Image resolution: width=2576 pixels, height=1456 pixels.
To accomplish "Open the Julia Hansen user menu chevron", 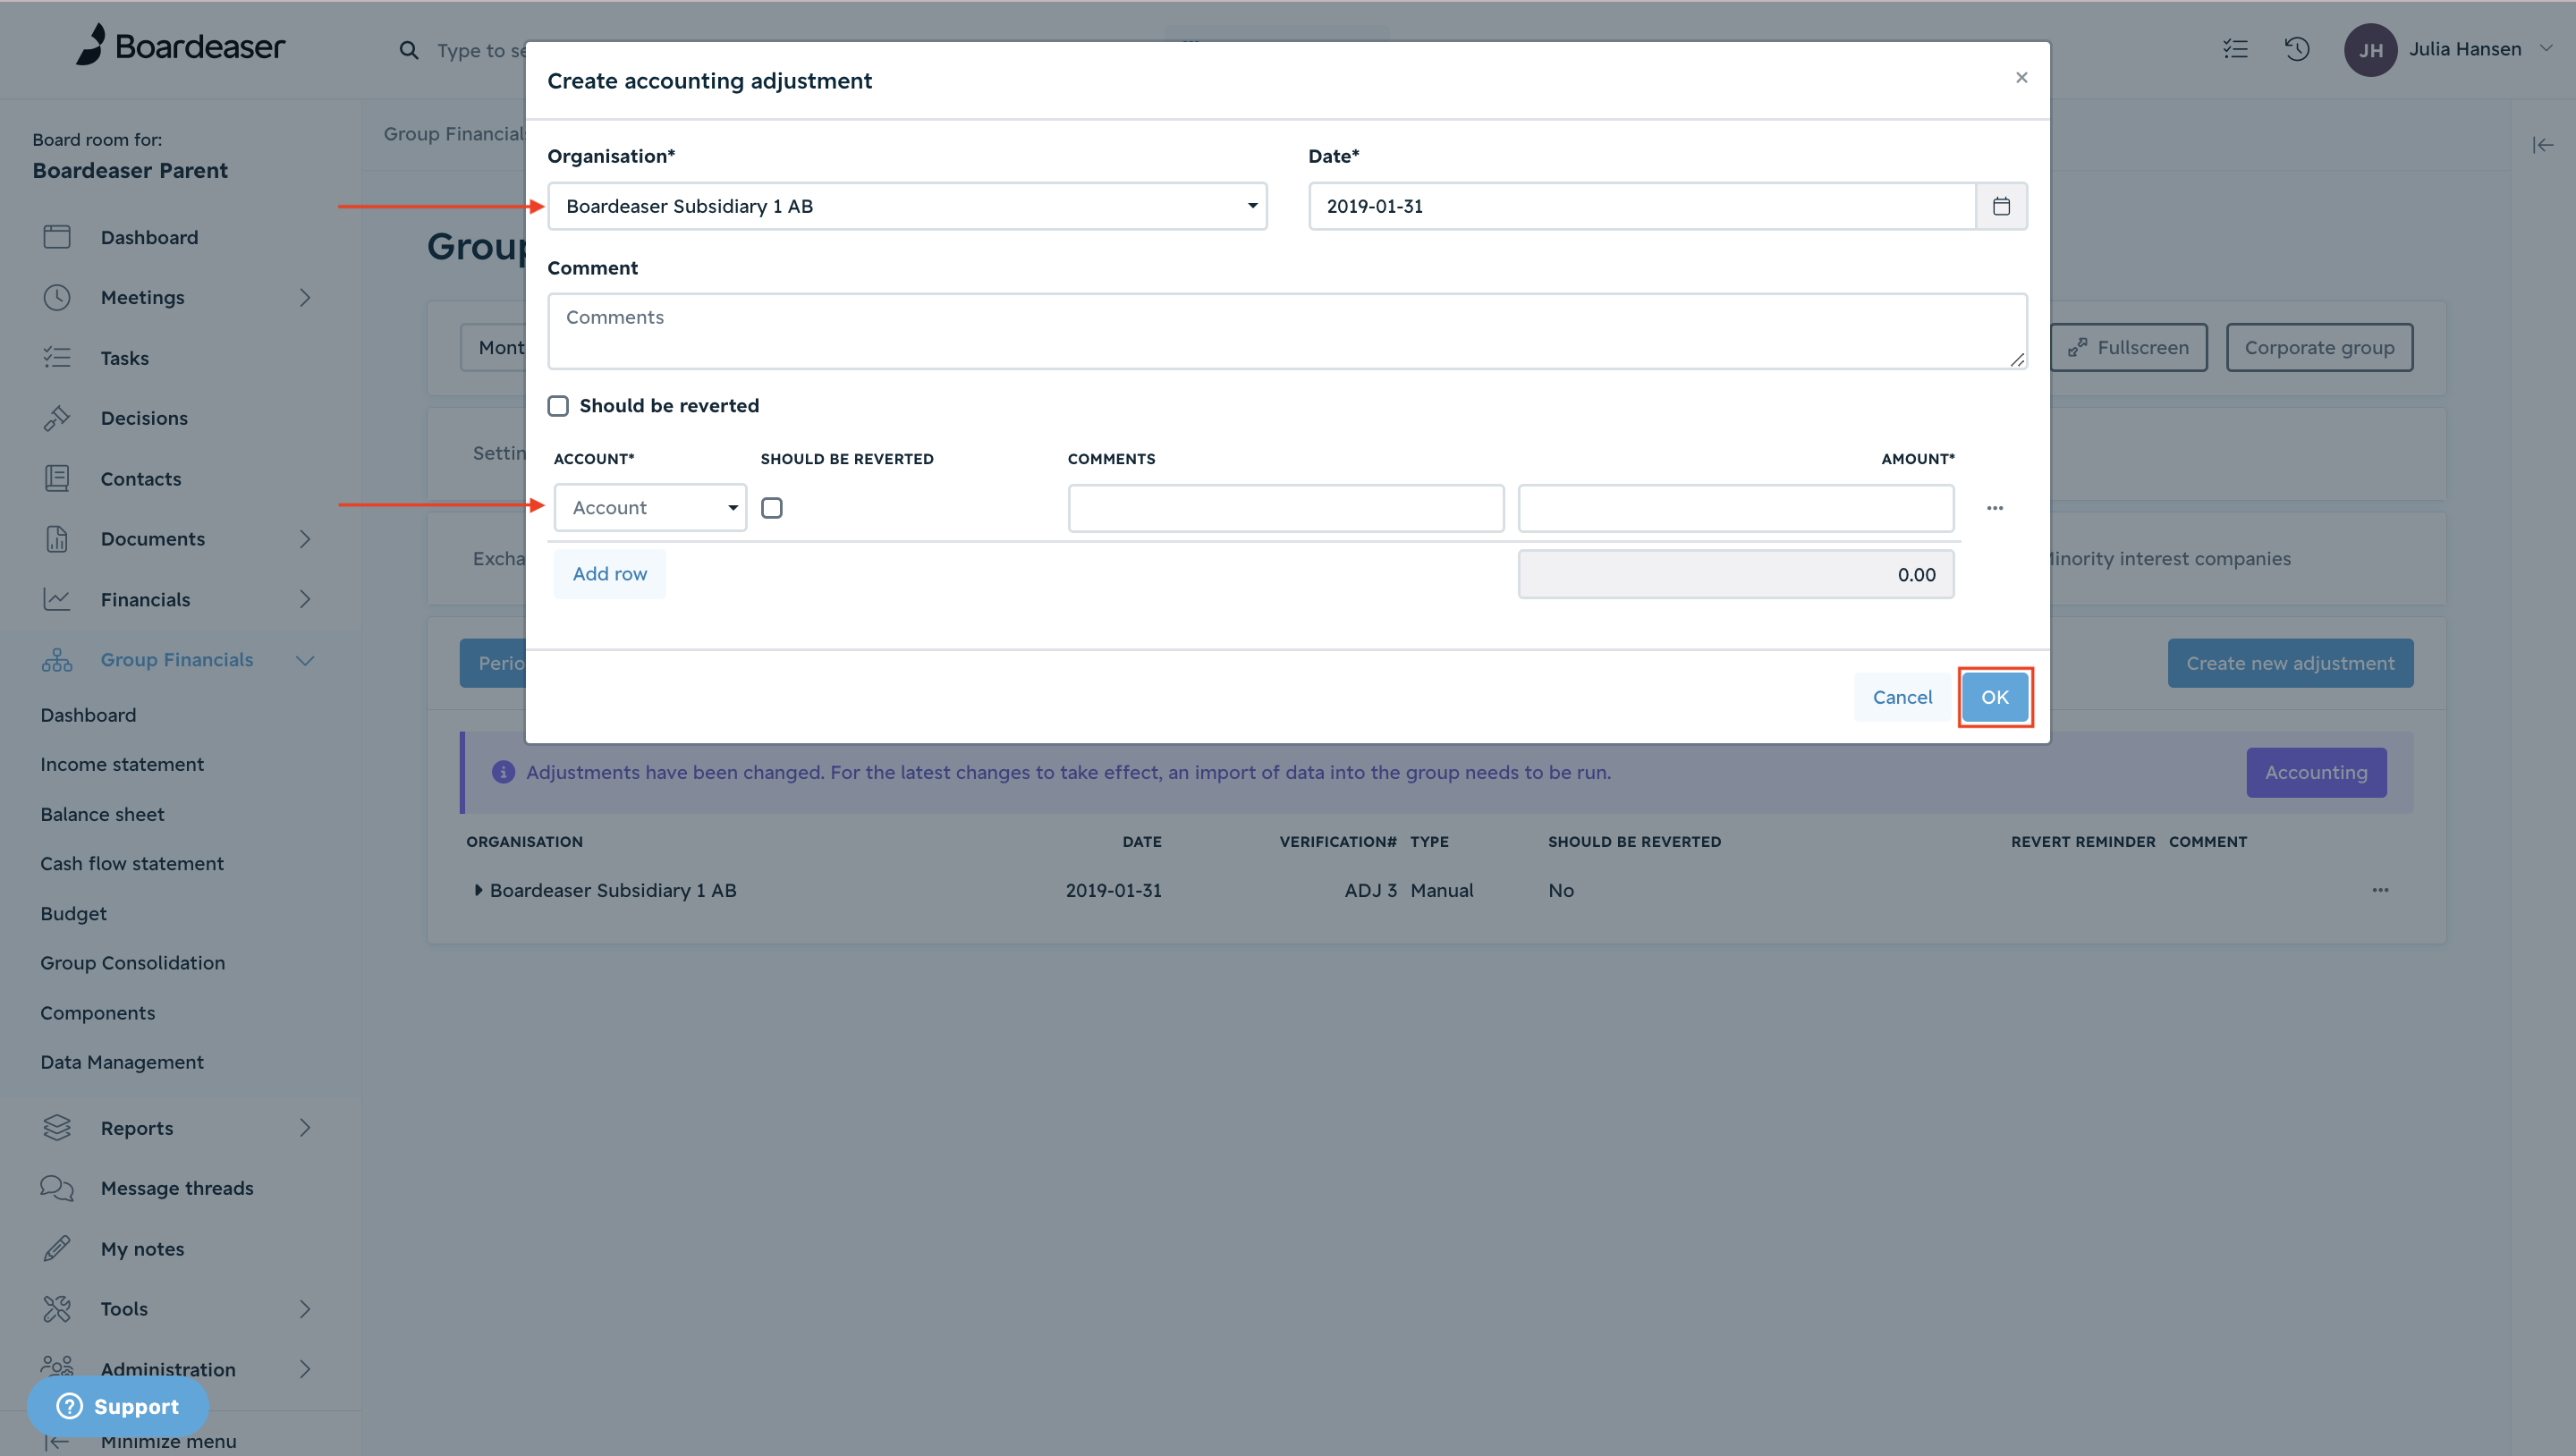I will coord(2546,48).
